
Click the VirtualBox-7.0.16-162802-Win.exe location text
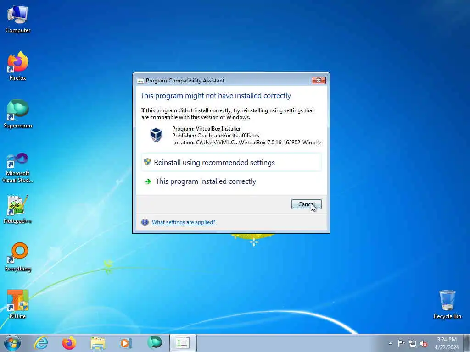(x=246, y=143)
